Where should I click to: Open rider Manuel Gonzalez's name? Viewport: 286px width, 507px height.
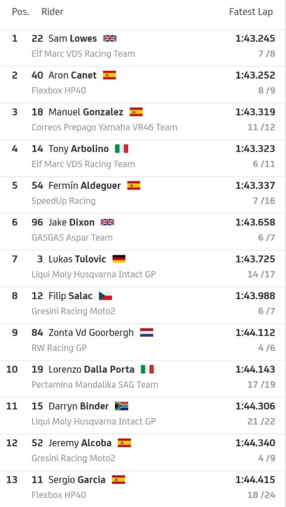(86, 112)
